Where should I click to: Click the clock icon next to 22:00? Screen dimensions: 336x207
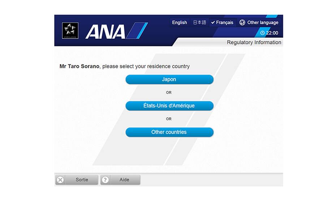tap(262, 33)
